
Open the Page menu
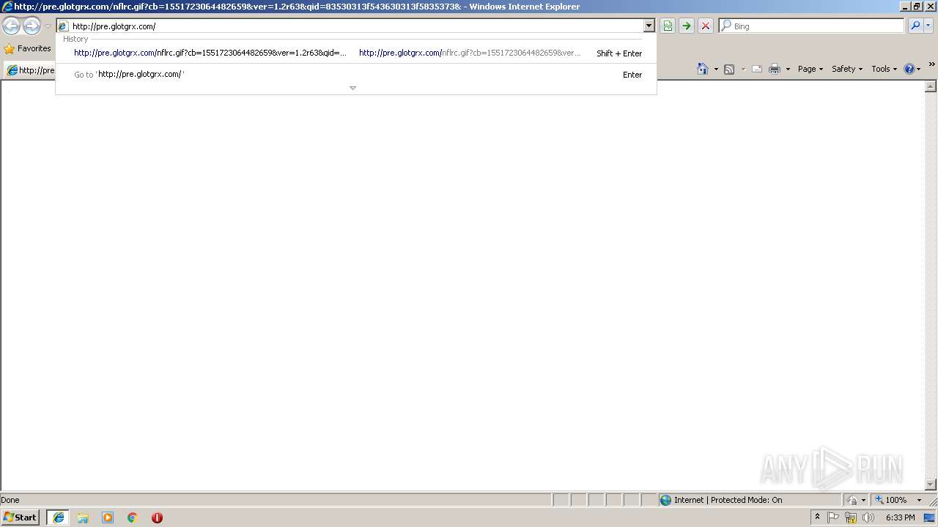pyautogui.click(x=810, y=69)
